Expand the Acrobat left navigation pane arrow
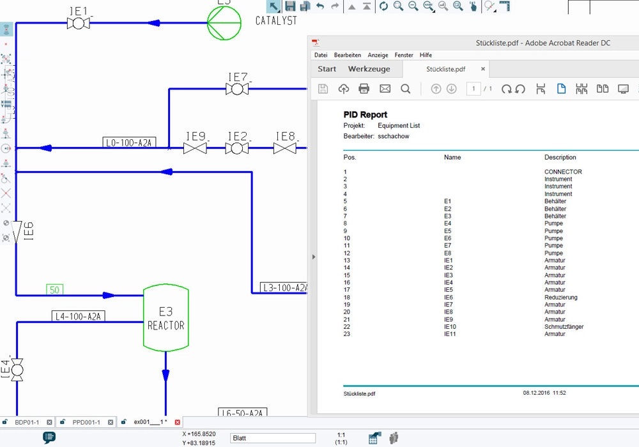639x447 pixels. tap(313, 257)
